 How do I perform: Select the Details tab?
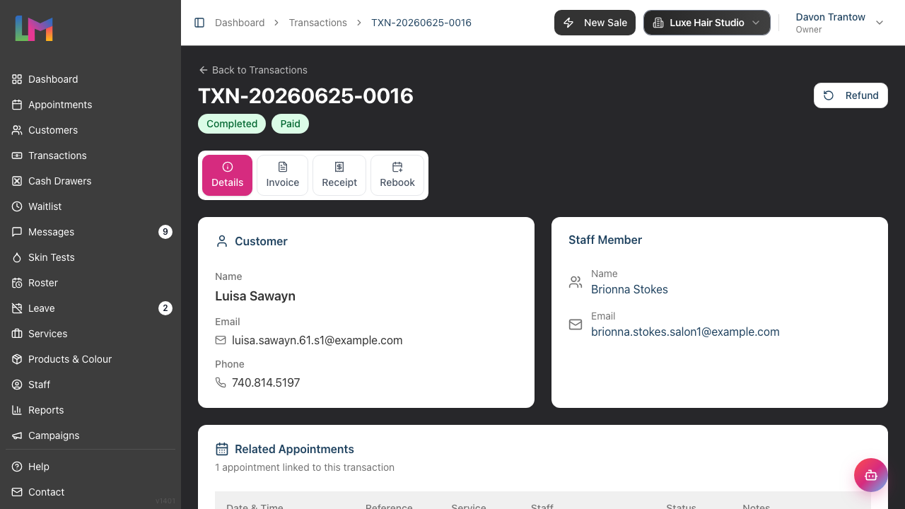point(228,175)
